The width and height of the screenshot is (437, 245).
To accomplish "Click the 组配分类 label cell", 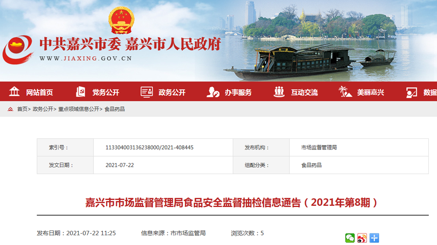I will click(261, 165).
